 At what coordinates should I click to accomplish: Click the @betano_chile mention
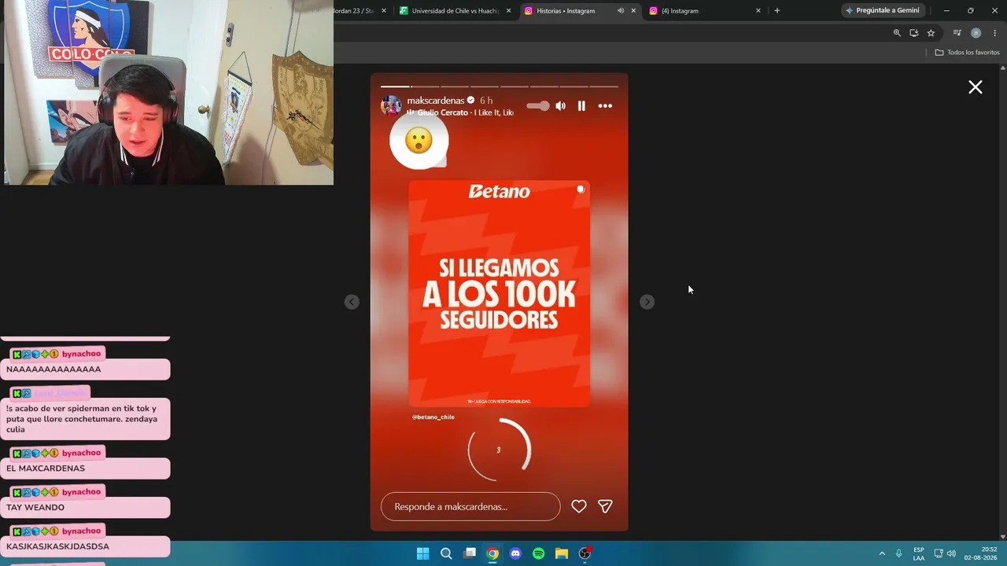pos(433,417)
